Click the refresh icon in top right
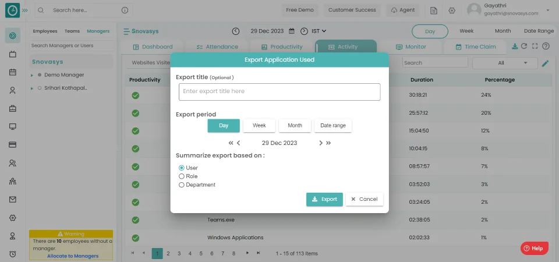Viewport: 559px width, 262px height. (524, 47)
